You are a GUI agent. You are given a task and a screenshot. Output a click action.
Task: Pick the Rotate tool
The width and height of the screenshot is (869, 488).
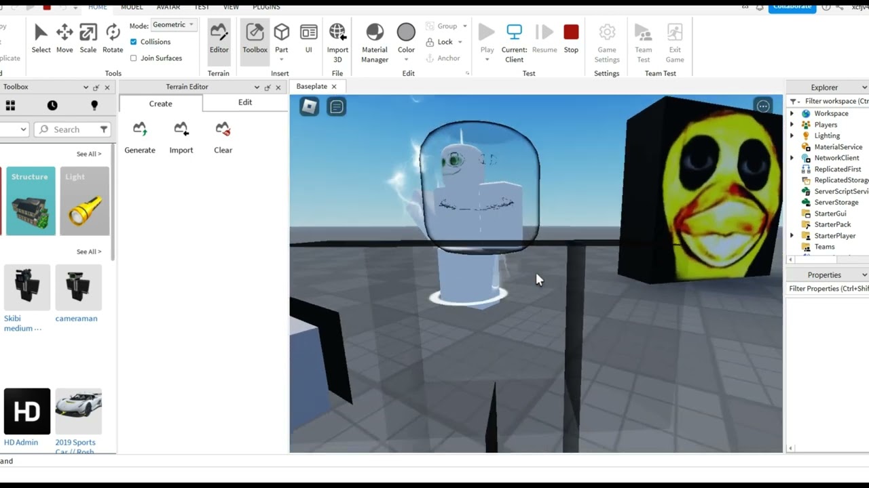pyautogui.click(x=113, y=39)
